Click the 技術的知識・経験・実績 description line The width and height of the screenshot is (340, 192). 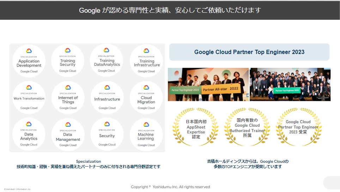tap(89, 167)
